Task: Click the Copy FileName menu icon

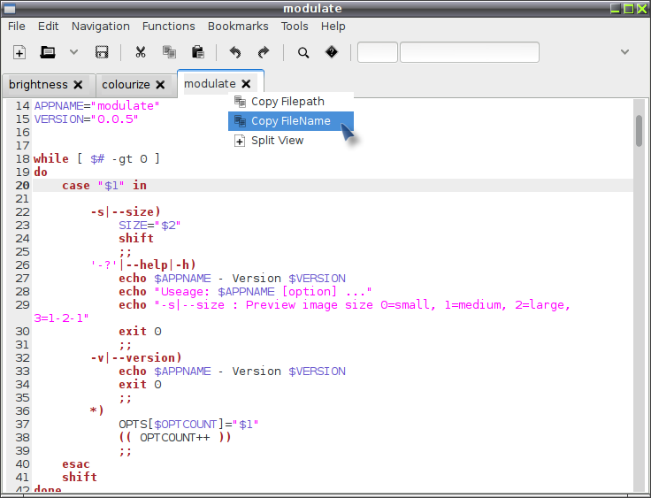Action: (240, 121)
